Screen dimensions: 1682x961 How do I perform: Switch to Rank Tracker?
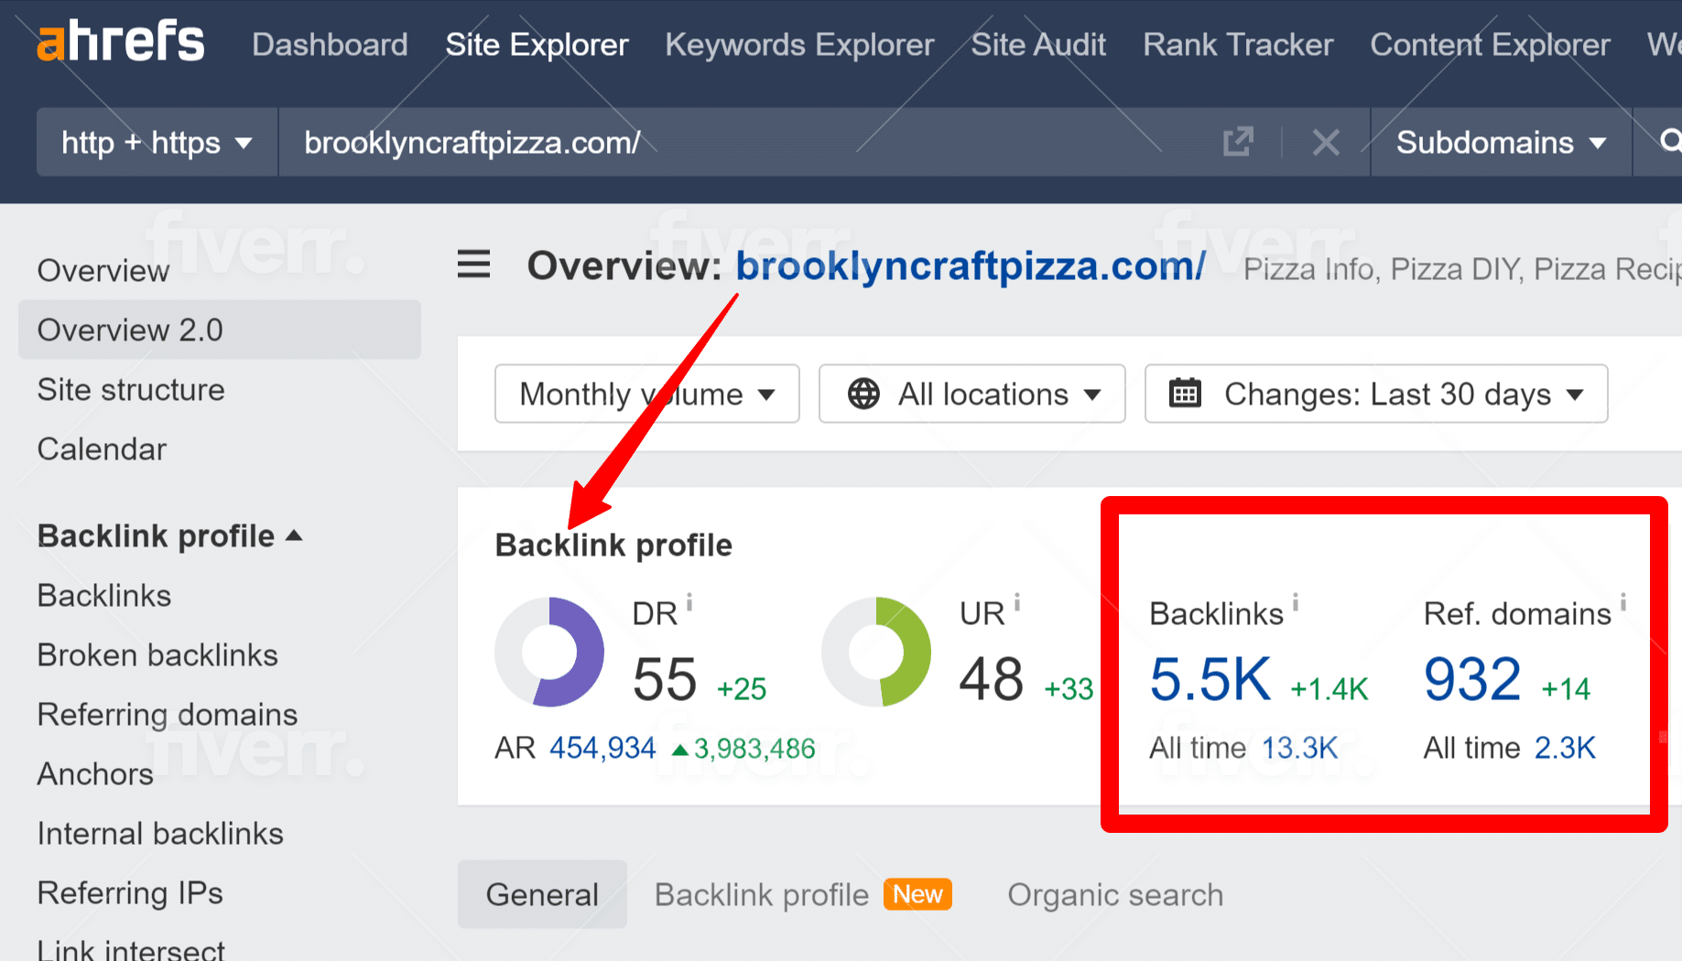pos(1238,44)
